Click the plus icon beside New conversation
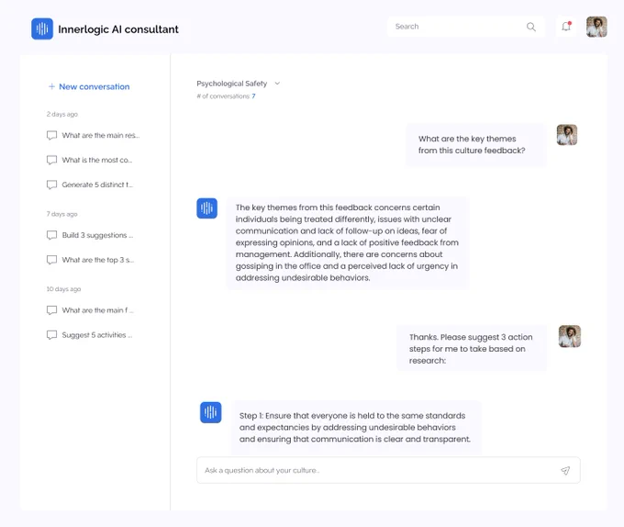 (51, 86)
